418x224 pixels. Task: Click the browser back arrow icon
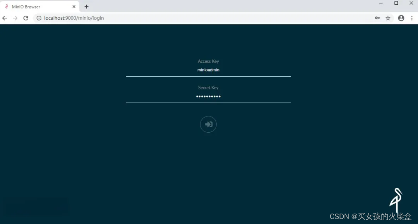5,18
